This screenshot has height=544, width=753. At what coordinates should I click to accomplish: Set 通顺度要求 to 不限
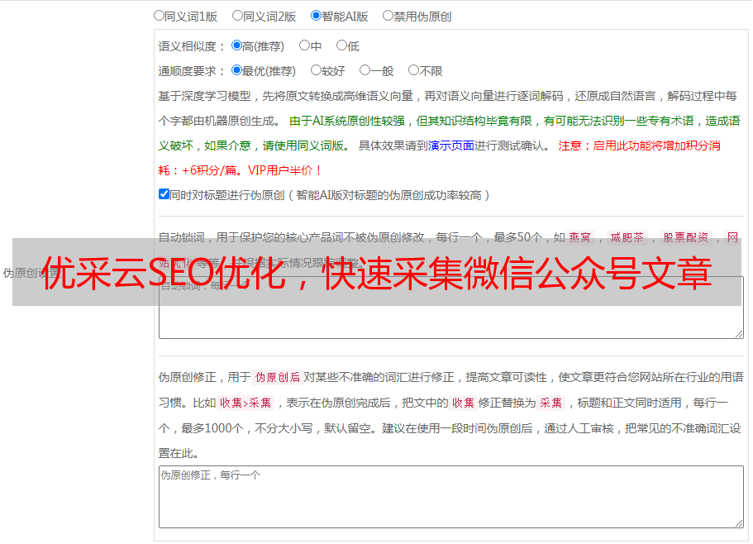(x=413, y=70)
